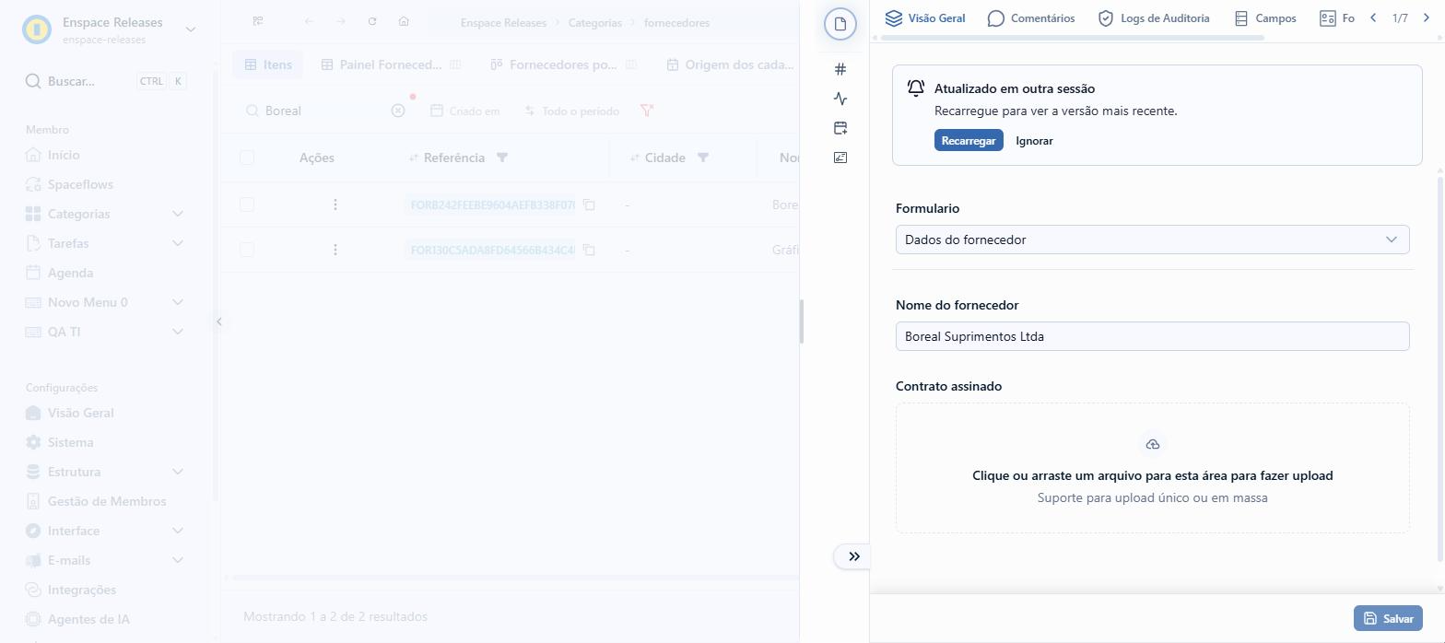The image size is (1445, 643).
Task: Click the Recarregar button
Action: (969, 140)
